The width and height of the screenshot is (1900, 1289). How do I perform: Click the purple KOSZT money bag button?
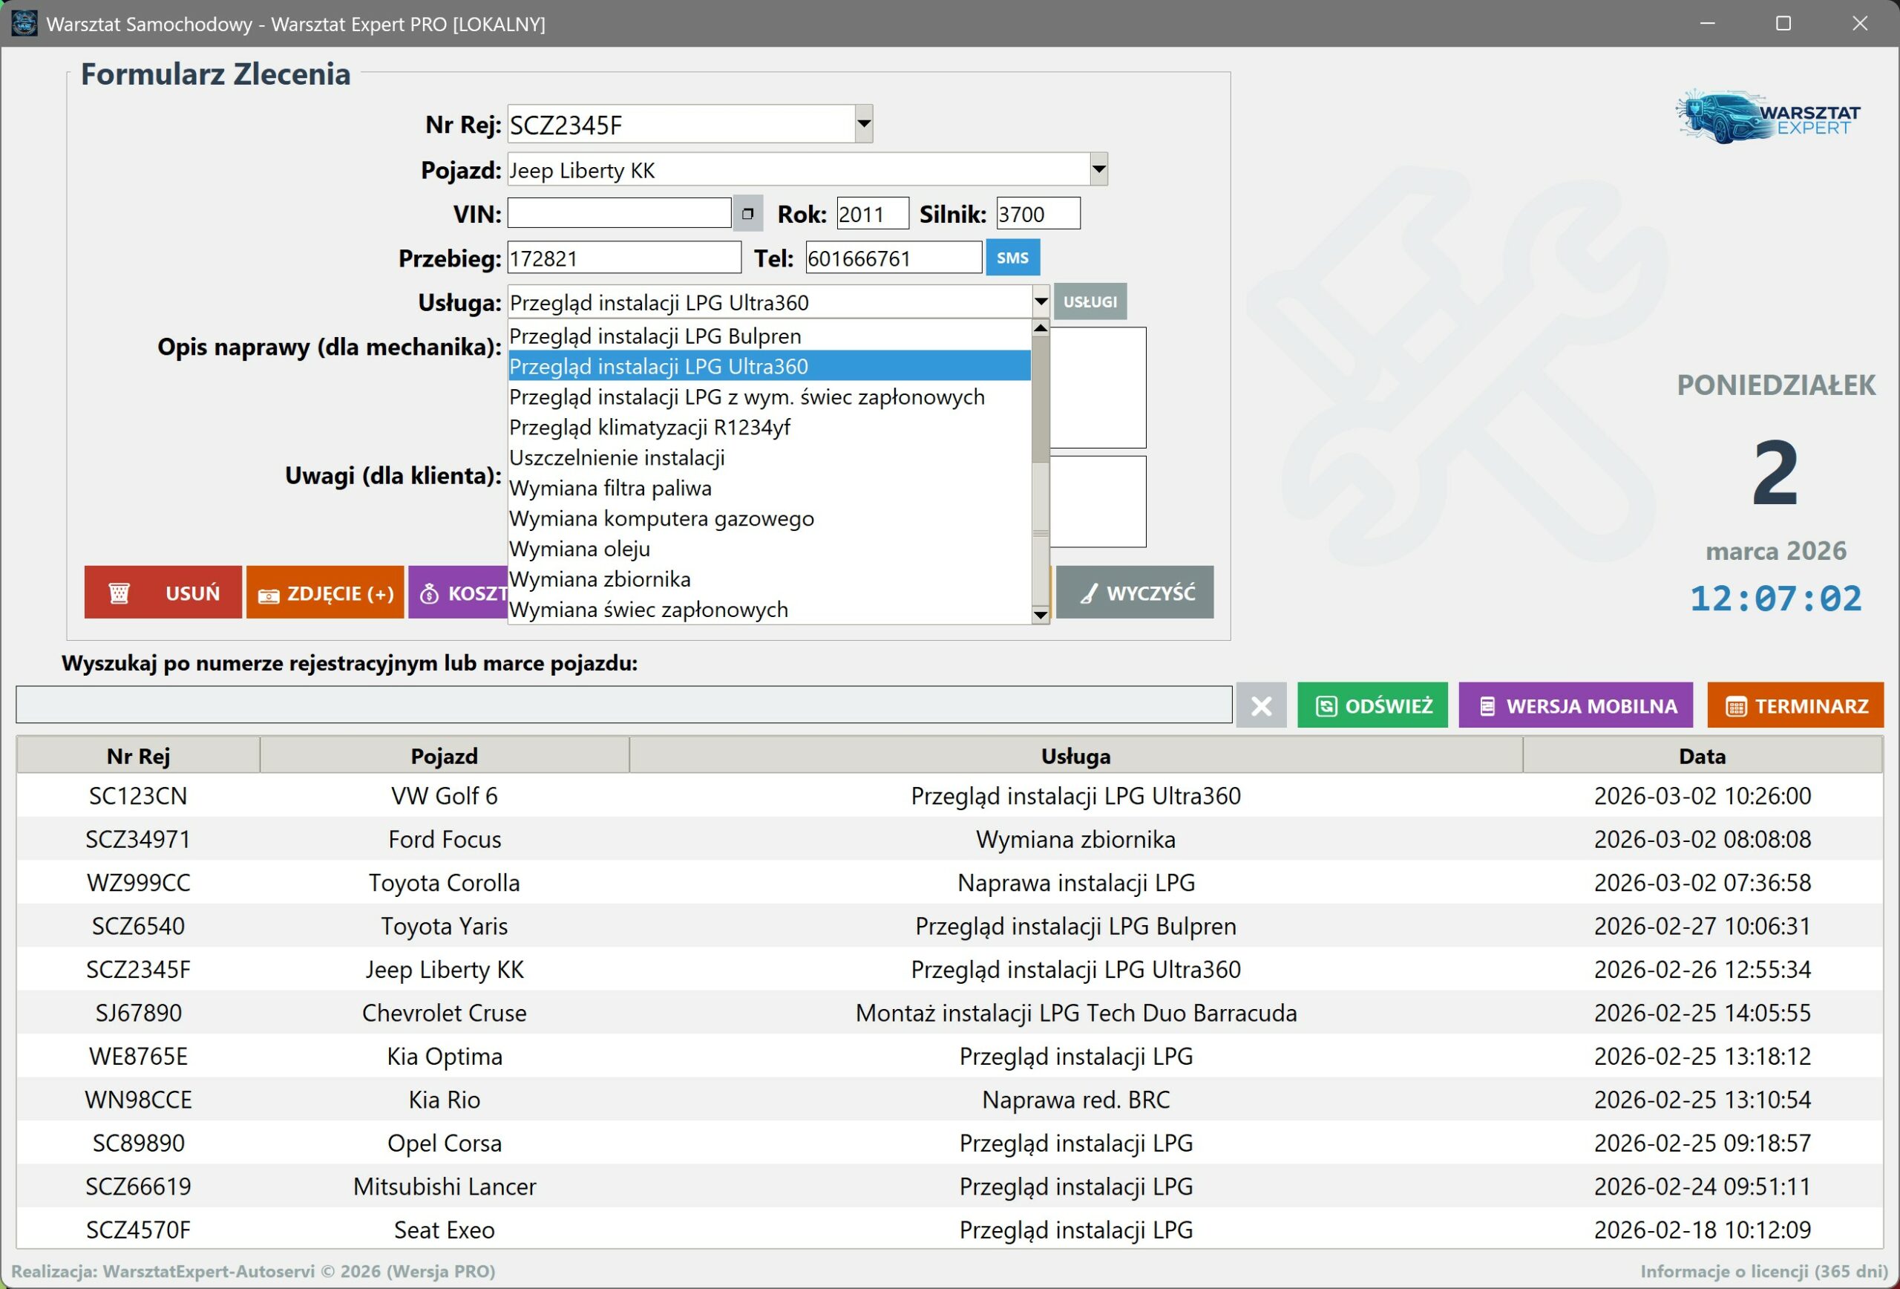459,593
